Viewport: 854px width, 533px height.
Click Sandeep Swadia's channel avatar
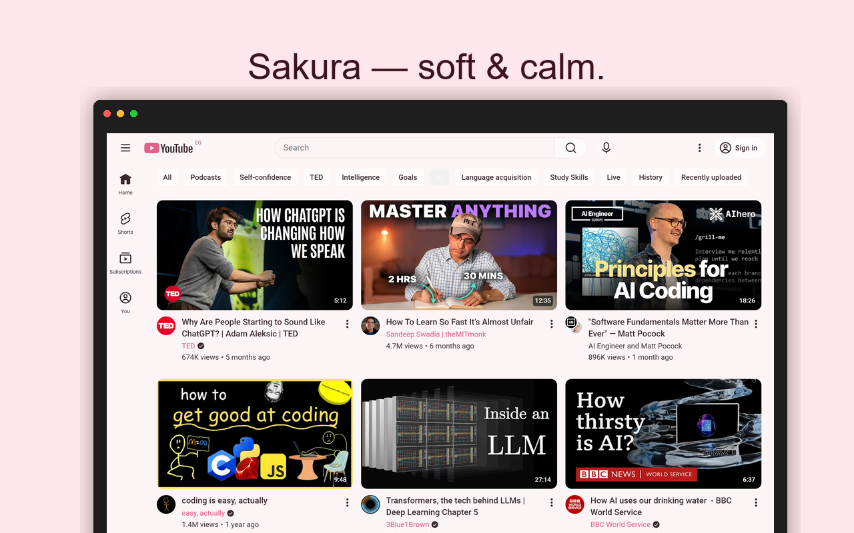click(370, 326)
